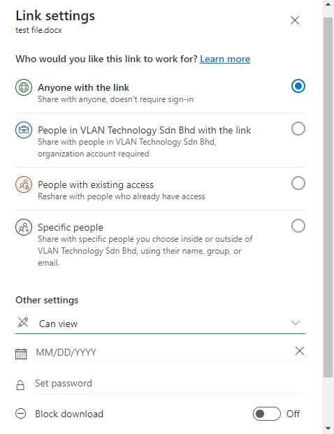Viewport: 334px width, 434px height.
Task: Select Specific people radio button
Action: pyautogui.click(x=298, y=226)
